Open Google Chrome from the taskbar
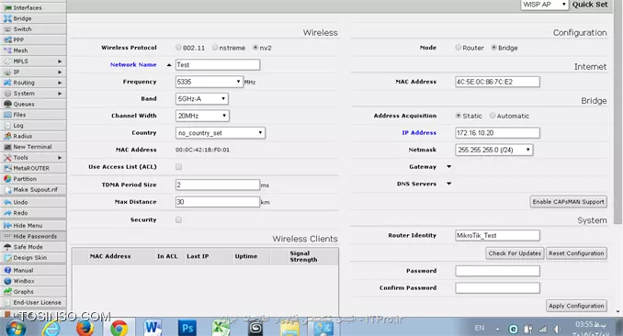This screenshot has width=623, height=336. (119, 328)
